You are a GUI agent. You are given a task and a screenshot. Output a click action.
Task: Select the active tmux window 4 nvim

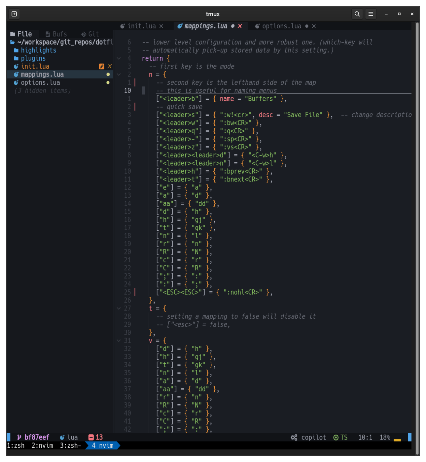click(x=103, y=445)
